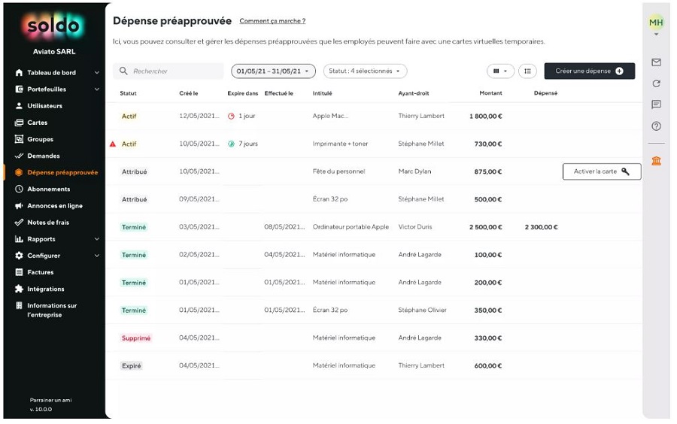Open the Statut : 4 sélectionnés filter
Screen dimensions: 677x424
point(365,71)
